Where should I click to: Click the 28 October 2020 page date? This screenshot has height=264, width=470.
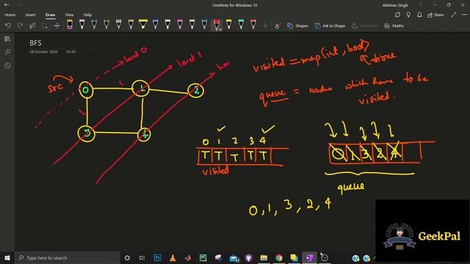pos(43,52)
